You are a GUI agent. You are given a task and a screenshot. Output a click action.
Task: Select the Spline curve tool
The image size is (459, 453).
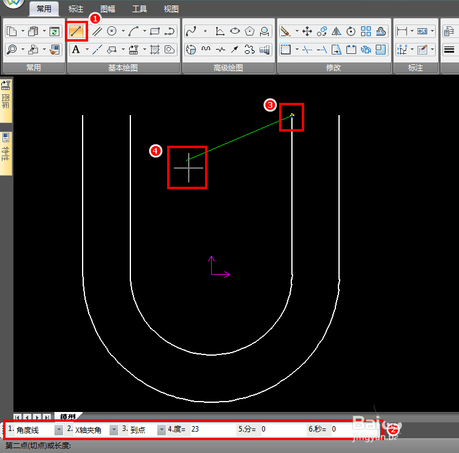[x=191, y=31]
